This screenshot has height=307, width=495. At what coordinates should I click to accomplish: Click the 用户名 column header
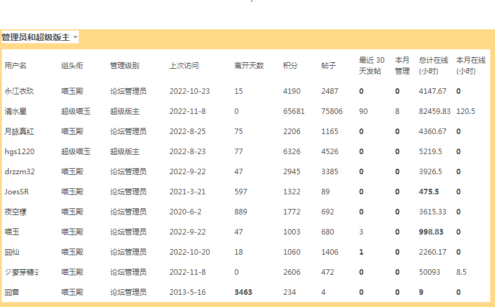coord(15,66)
